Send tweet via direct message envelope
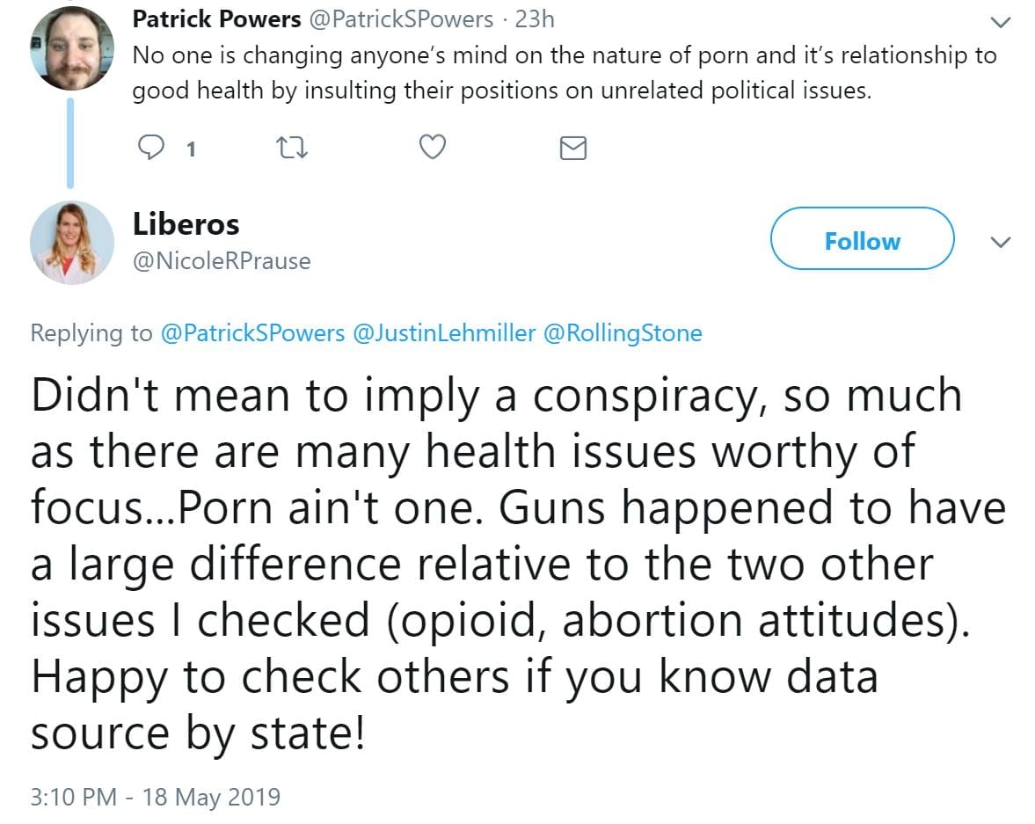Image resolution: width=1035 pixels, height=824 pixels. pyautogui.click(x=572, y=149)
